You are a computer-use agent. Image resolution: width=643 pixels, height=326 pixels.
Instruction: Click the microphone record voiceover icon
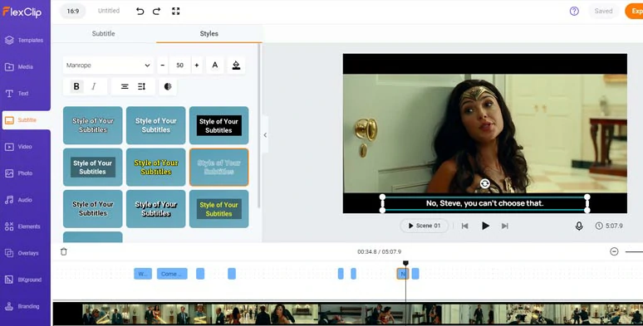(579, 226)
